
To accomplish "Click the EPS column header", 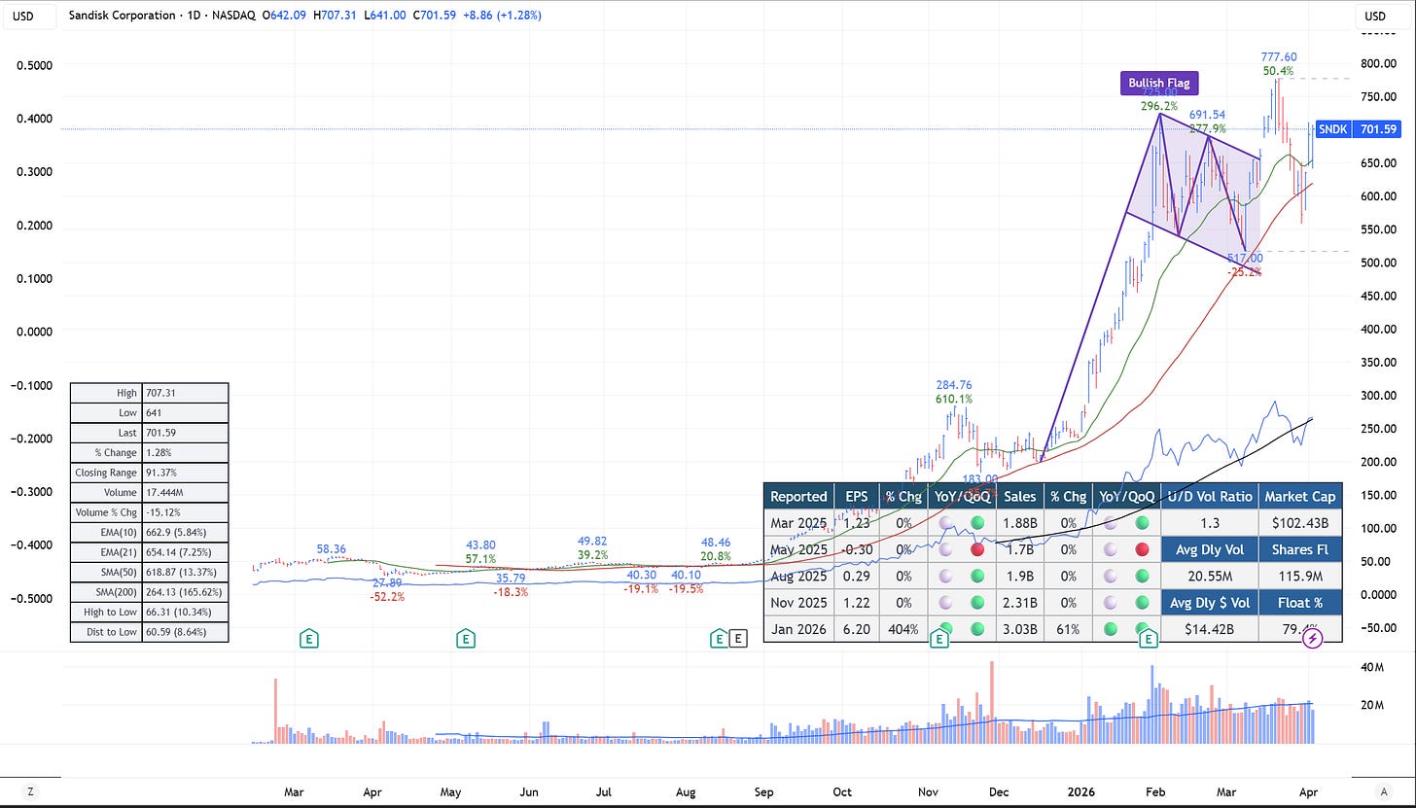I will [x=856, y=496].
